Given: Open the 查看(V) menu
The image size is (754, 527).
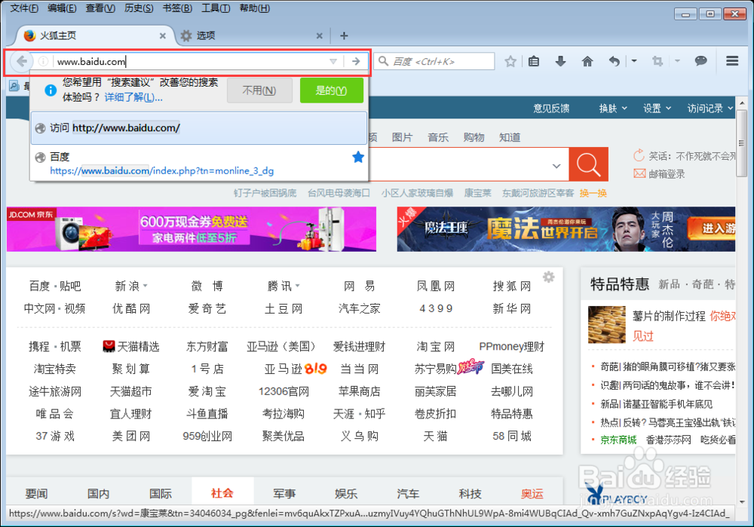Looking at the screenshot, I should click(x=100, y=8).
